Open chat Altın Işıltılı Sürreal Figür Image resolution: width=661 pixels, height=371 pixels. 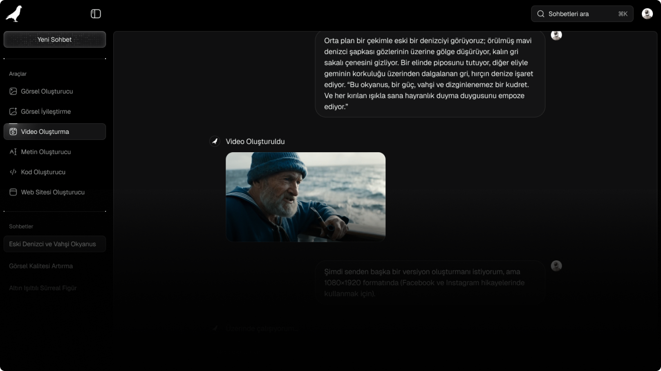coord(55,288)
